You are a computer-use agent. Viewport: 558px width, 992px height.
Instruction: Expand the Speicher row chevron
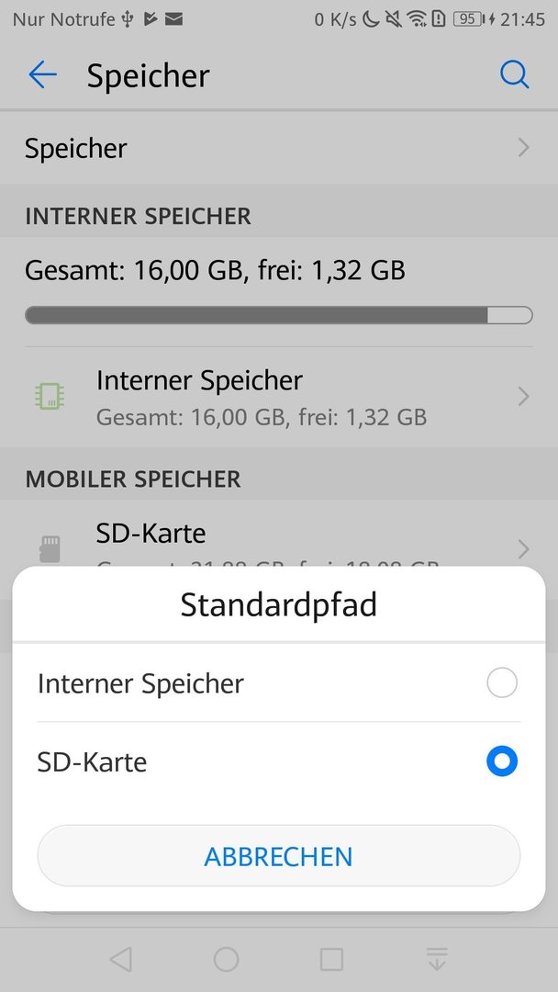[x=523, y=148]
